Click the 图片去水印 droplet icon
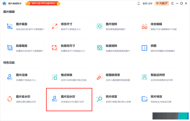This screenshot has height=121, width=190. pos(10,99)
